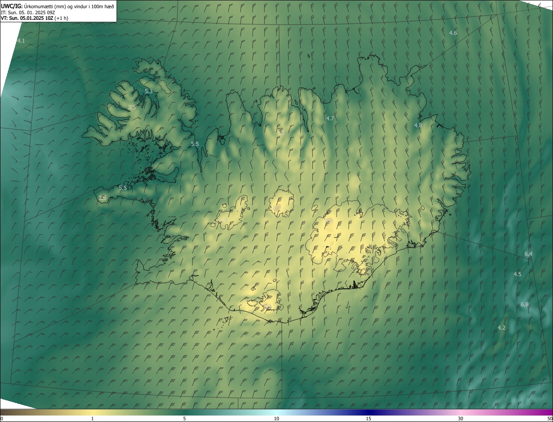Click the 4.5 value label on the map
Viewport: 553px width, 422px height.
pos(517,274)
